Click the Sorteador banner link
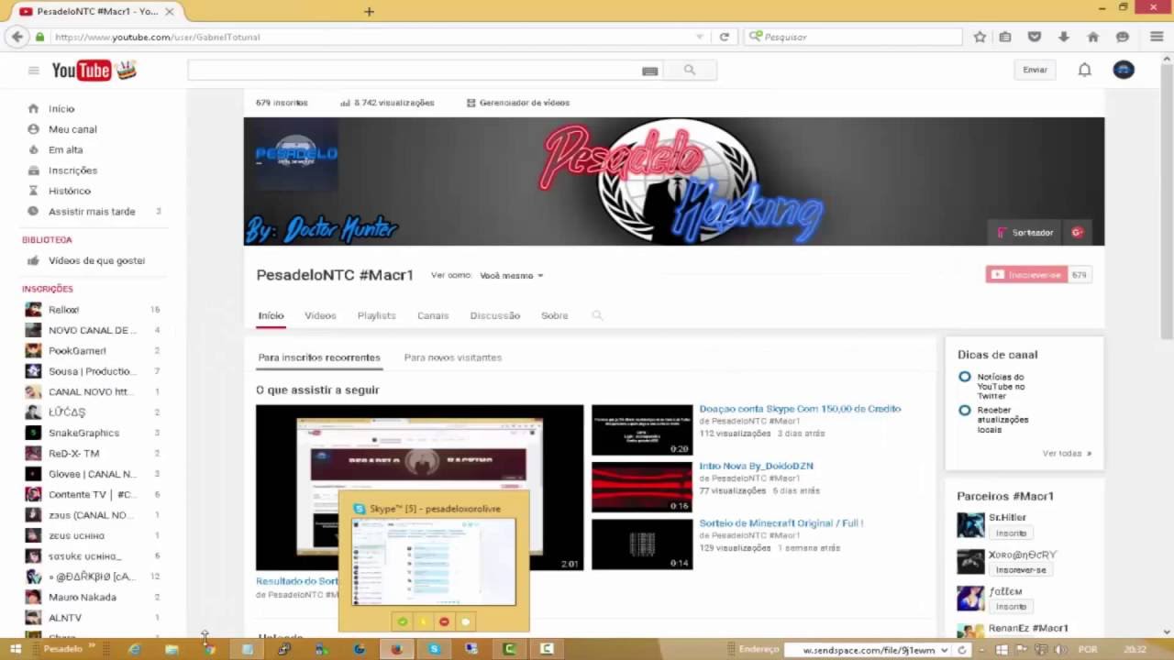The width and height of the screenshot is (1174, 660). point(1024,233)
